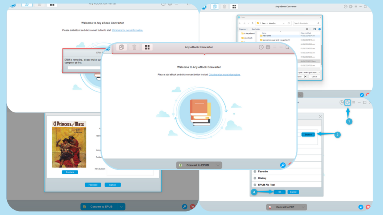Expand the Convert to EPUB dropdown arrow in the center window

coord(218,165)
